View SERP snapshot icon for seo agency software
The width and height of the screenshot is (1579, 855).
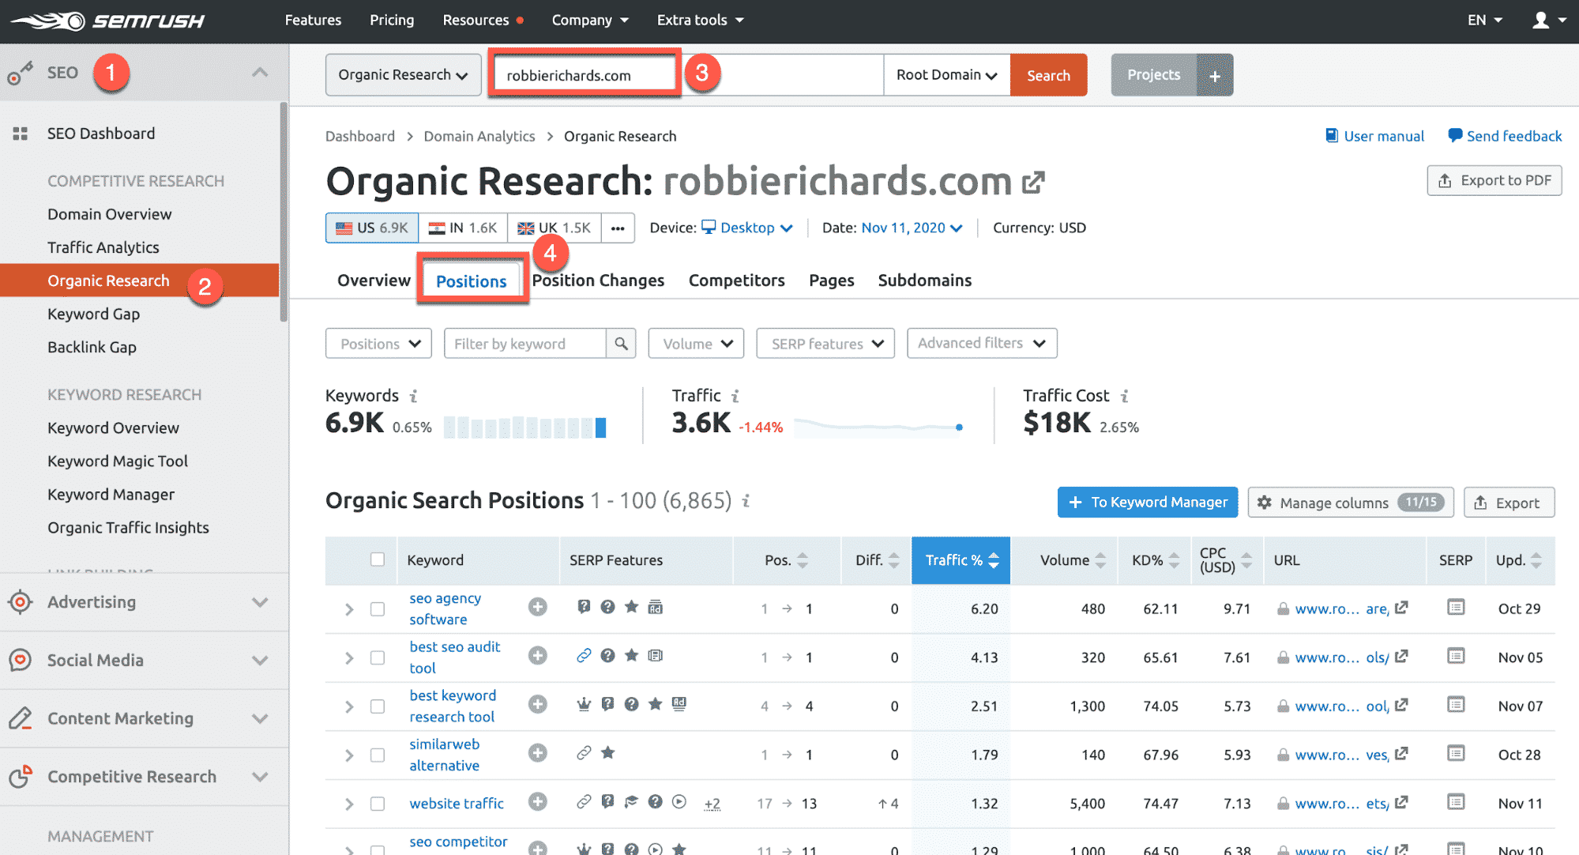click(1455, 608)
